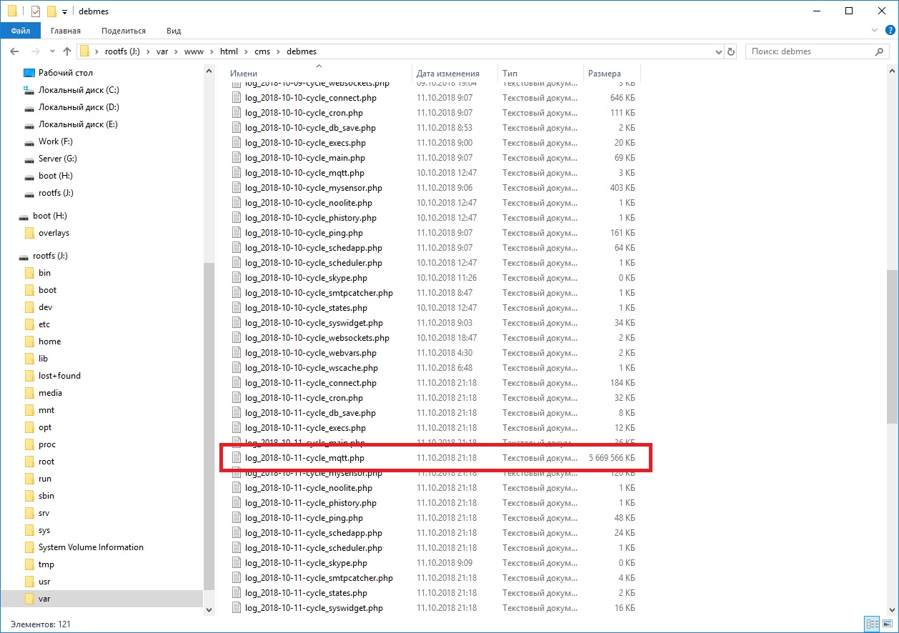Click the Back navigation arrow
The image size is (899, 633).
coord(14,51)
